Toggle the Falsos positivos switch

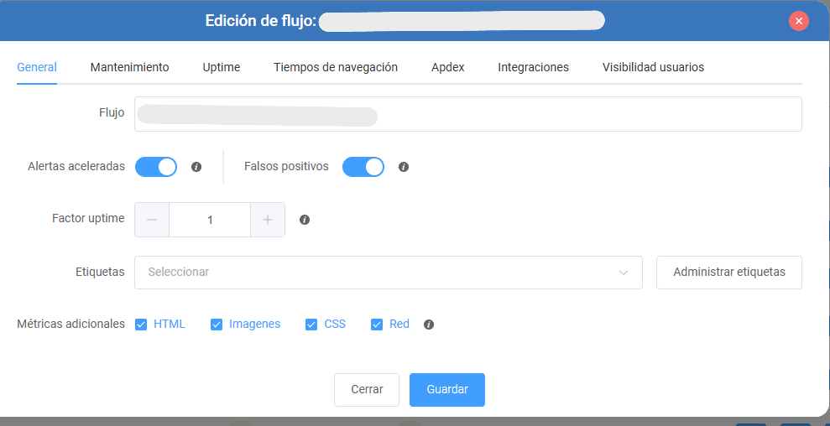(x=363, y=167)
